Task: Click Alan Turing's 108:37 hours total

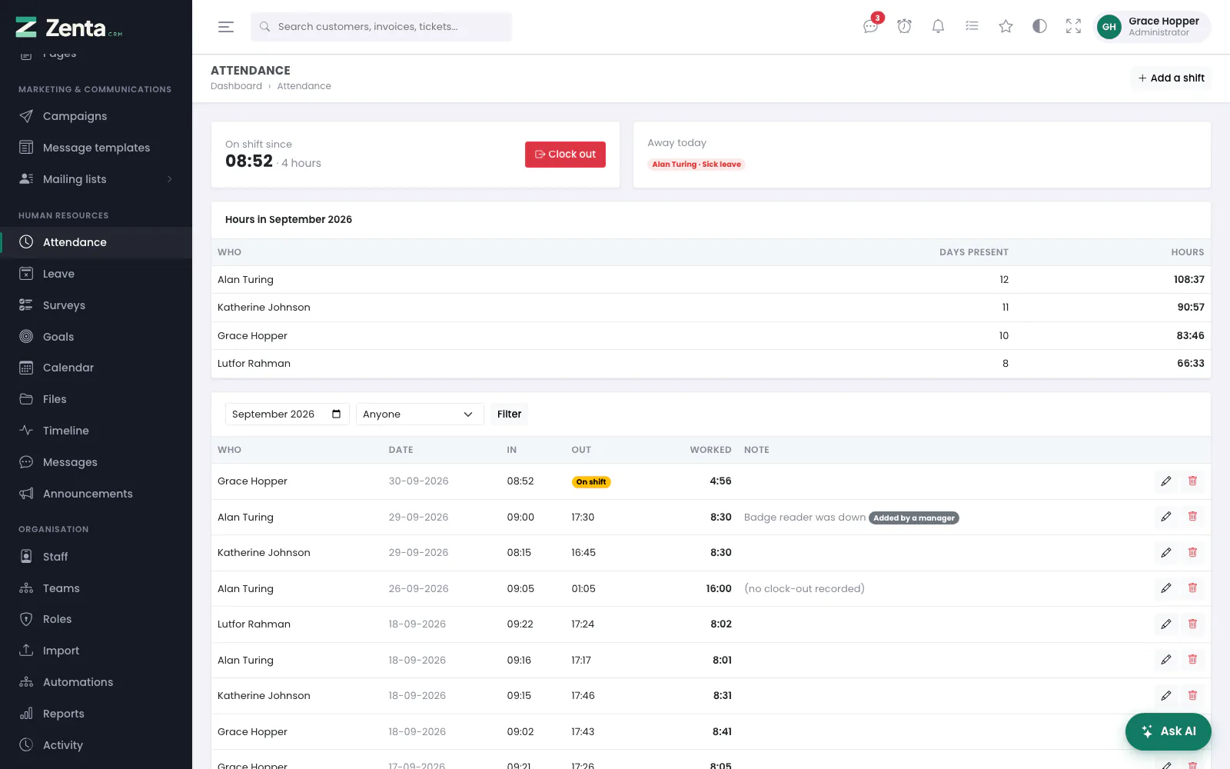Action: [x=1188, y=280]
